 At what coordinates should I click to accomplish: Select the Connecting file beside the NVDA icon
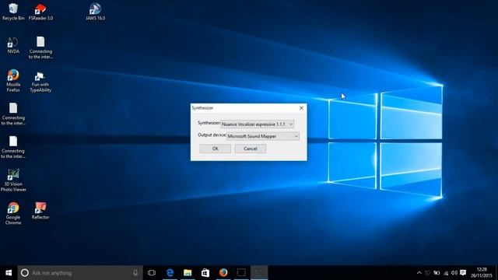pos(40,47)
